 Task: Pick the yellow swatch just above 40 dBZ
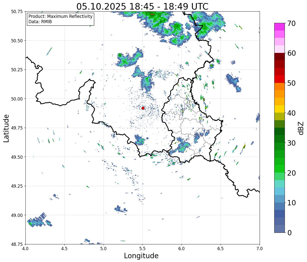280,109
